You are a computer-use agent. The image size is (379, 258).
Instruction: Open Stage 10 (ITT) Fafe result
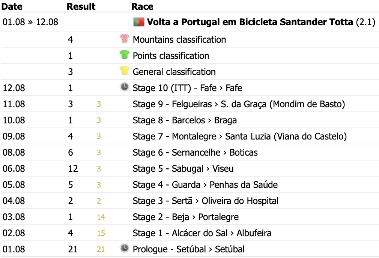pos(187,88)
